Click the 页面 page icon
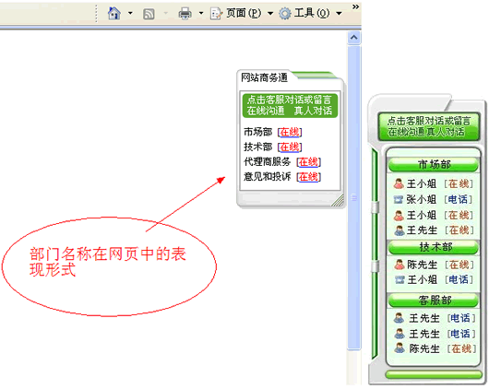This screenshot has height=389, width=489. [216, 14]
